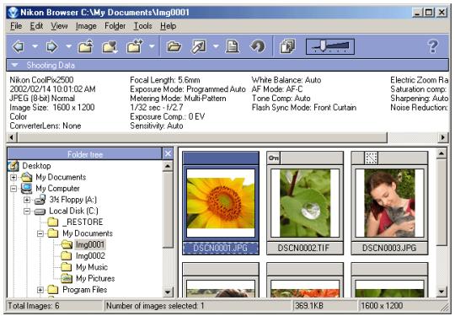Select the leaf water drop thumbnail
This screenshot has height=316, width=455.
(x=305, y=203)
